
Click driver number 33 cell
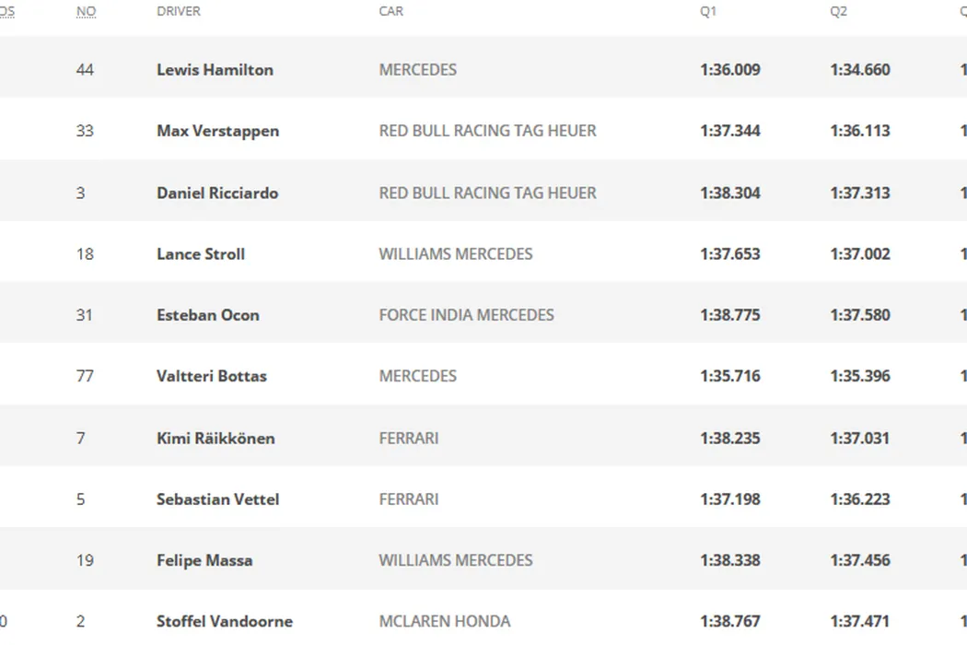point(85,131)
